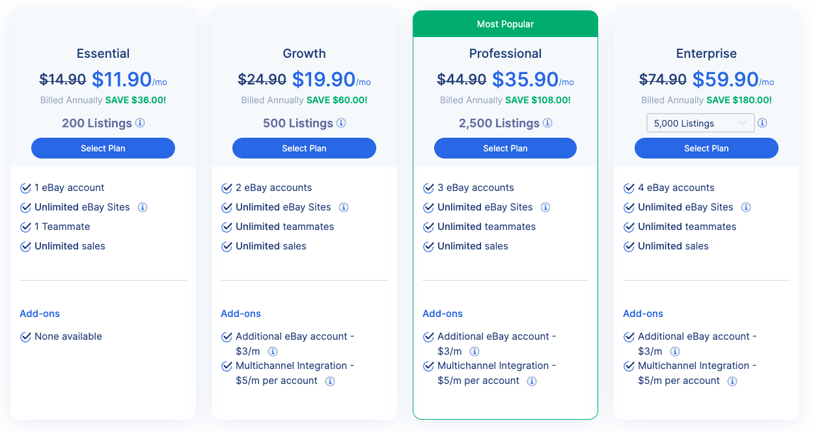Image resolution: width=813 pixels, height=432 pixels.
Task: Select the Growth plan
Action: coord(304,148)
